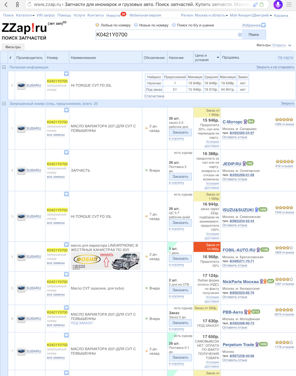This screenshot has width=296, height=376.
Task: Open the Помощь menu item
Action: [64, 15]
